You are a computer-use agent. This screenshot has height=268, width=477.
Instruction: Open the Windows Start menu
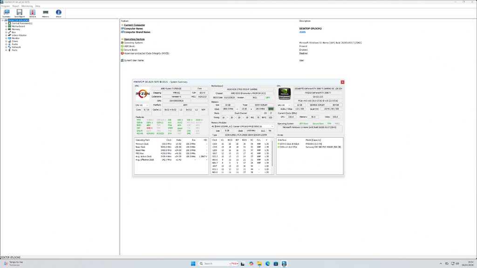[x=193, y=263]
